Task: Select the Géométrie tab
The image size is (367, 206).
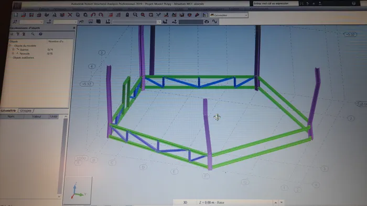Action: pyautogui.click(x=8, y=111)
